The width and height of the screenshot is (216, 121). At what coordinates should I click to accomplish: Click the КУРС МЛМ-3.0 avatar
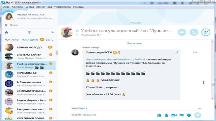tap(9, 75)
